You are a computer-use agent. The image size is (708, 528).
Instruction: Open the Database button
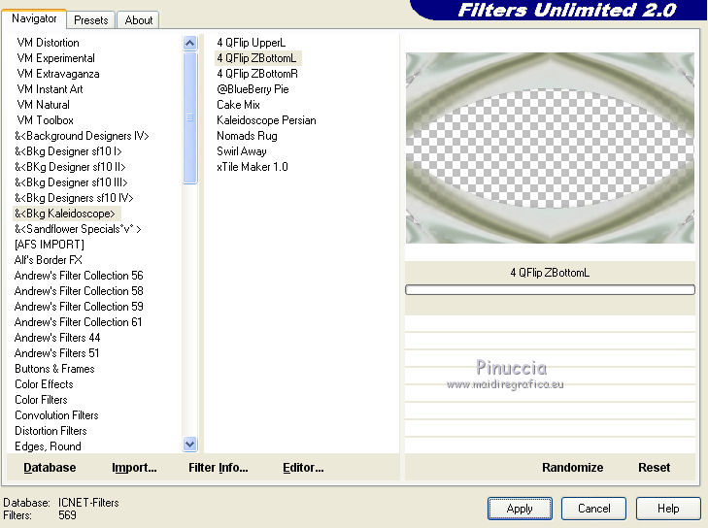pyautogui.click(x=50, y=468)
